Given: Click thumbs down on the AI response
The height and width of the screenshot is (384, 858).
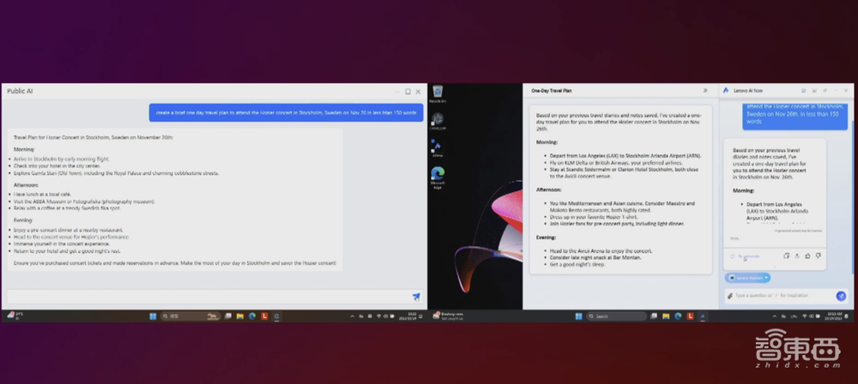Looking at the screenshot, I should [818, 255].
